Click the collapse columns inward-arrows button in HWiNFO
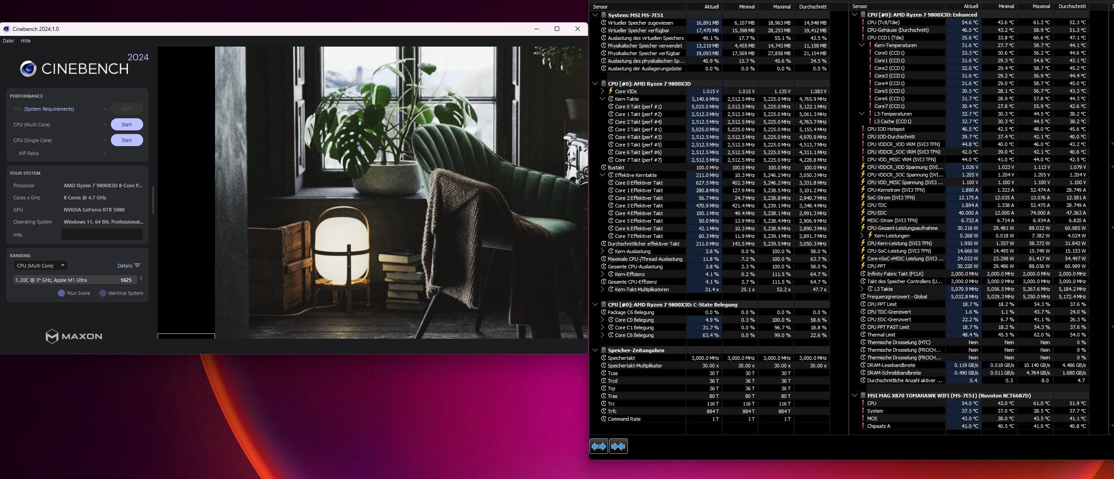This screenshot has width=1114, height=479. click(x=618, y=446)
